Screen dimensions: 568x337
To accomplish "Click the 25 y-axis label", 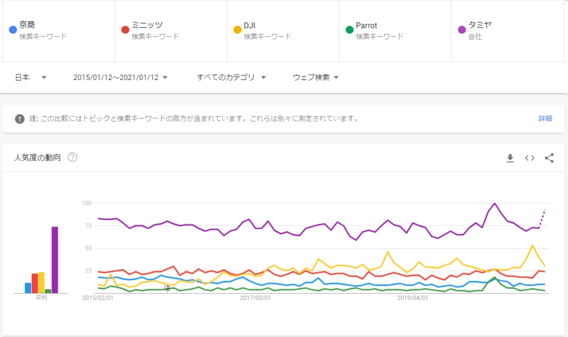I will pos(88,270).
